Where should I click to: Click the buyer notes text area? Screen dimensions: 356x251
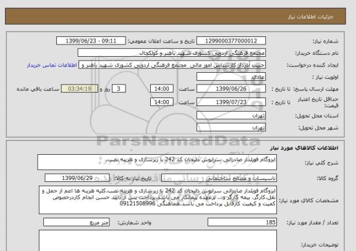pyautogui.click(x=158, y=241)
